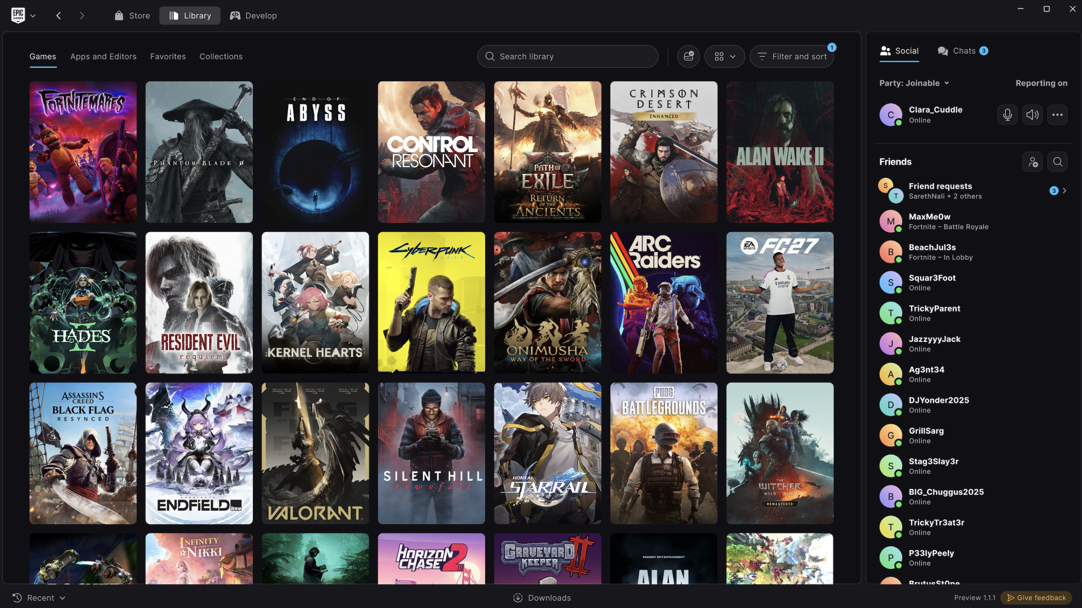Open the Epic logo dropdown chevron

(x=33, y=16)
